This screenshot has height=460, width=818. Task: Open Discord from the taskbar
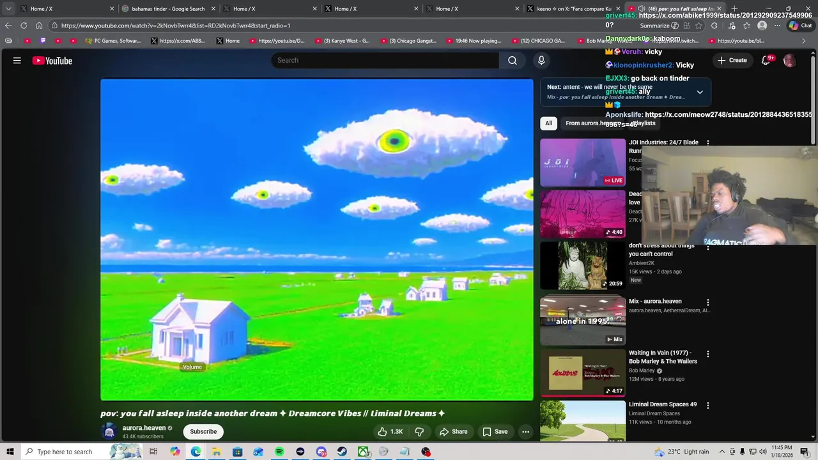click(x=321, y=452)
